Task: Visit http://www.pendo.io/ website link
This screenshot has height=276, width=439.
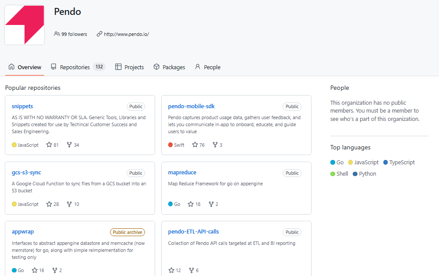Action: click(126, 34)
